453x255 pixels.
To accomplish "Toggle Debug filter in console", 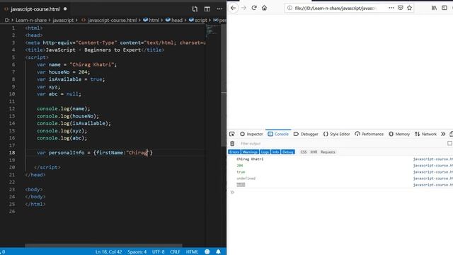I will click(288, 152).
